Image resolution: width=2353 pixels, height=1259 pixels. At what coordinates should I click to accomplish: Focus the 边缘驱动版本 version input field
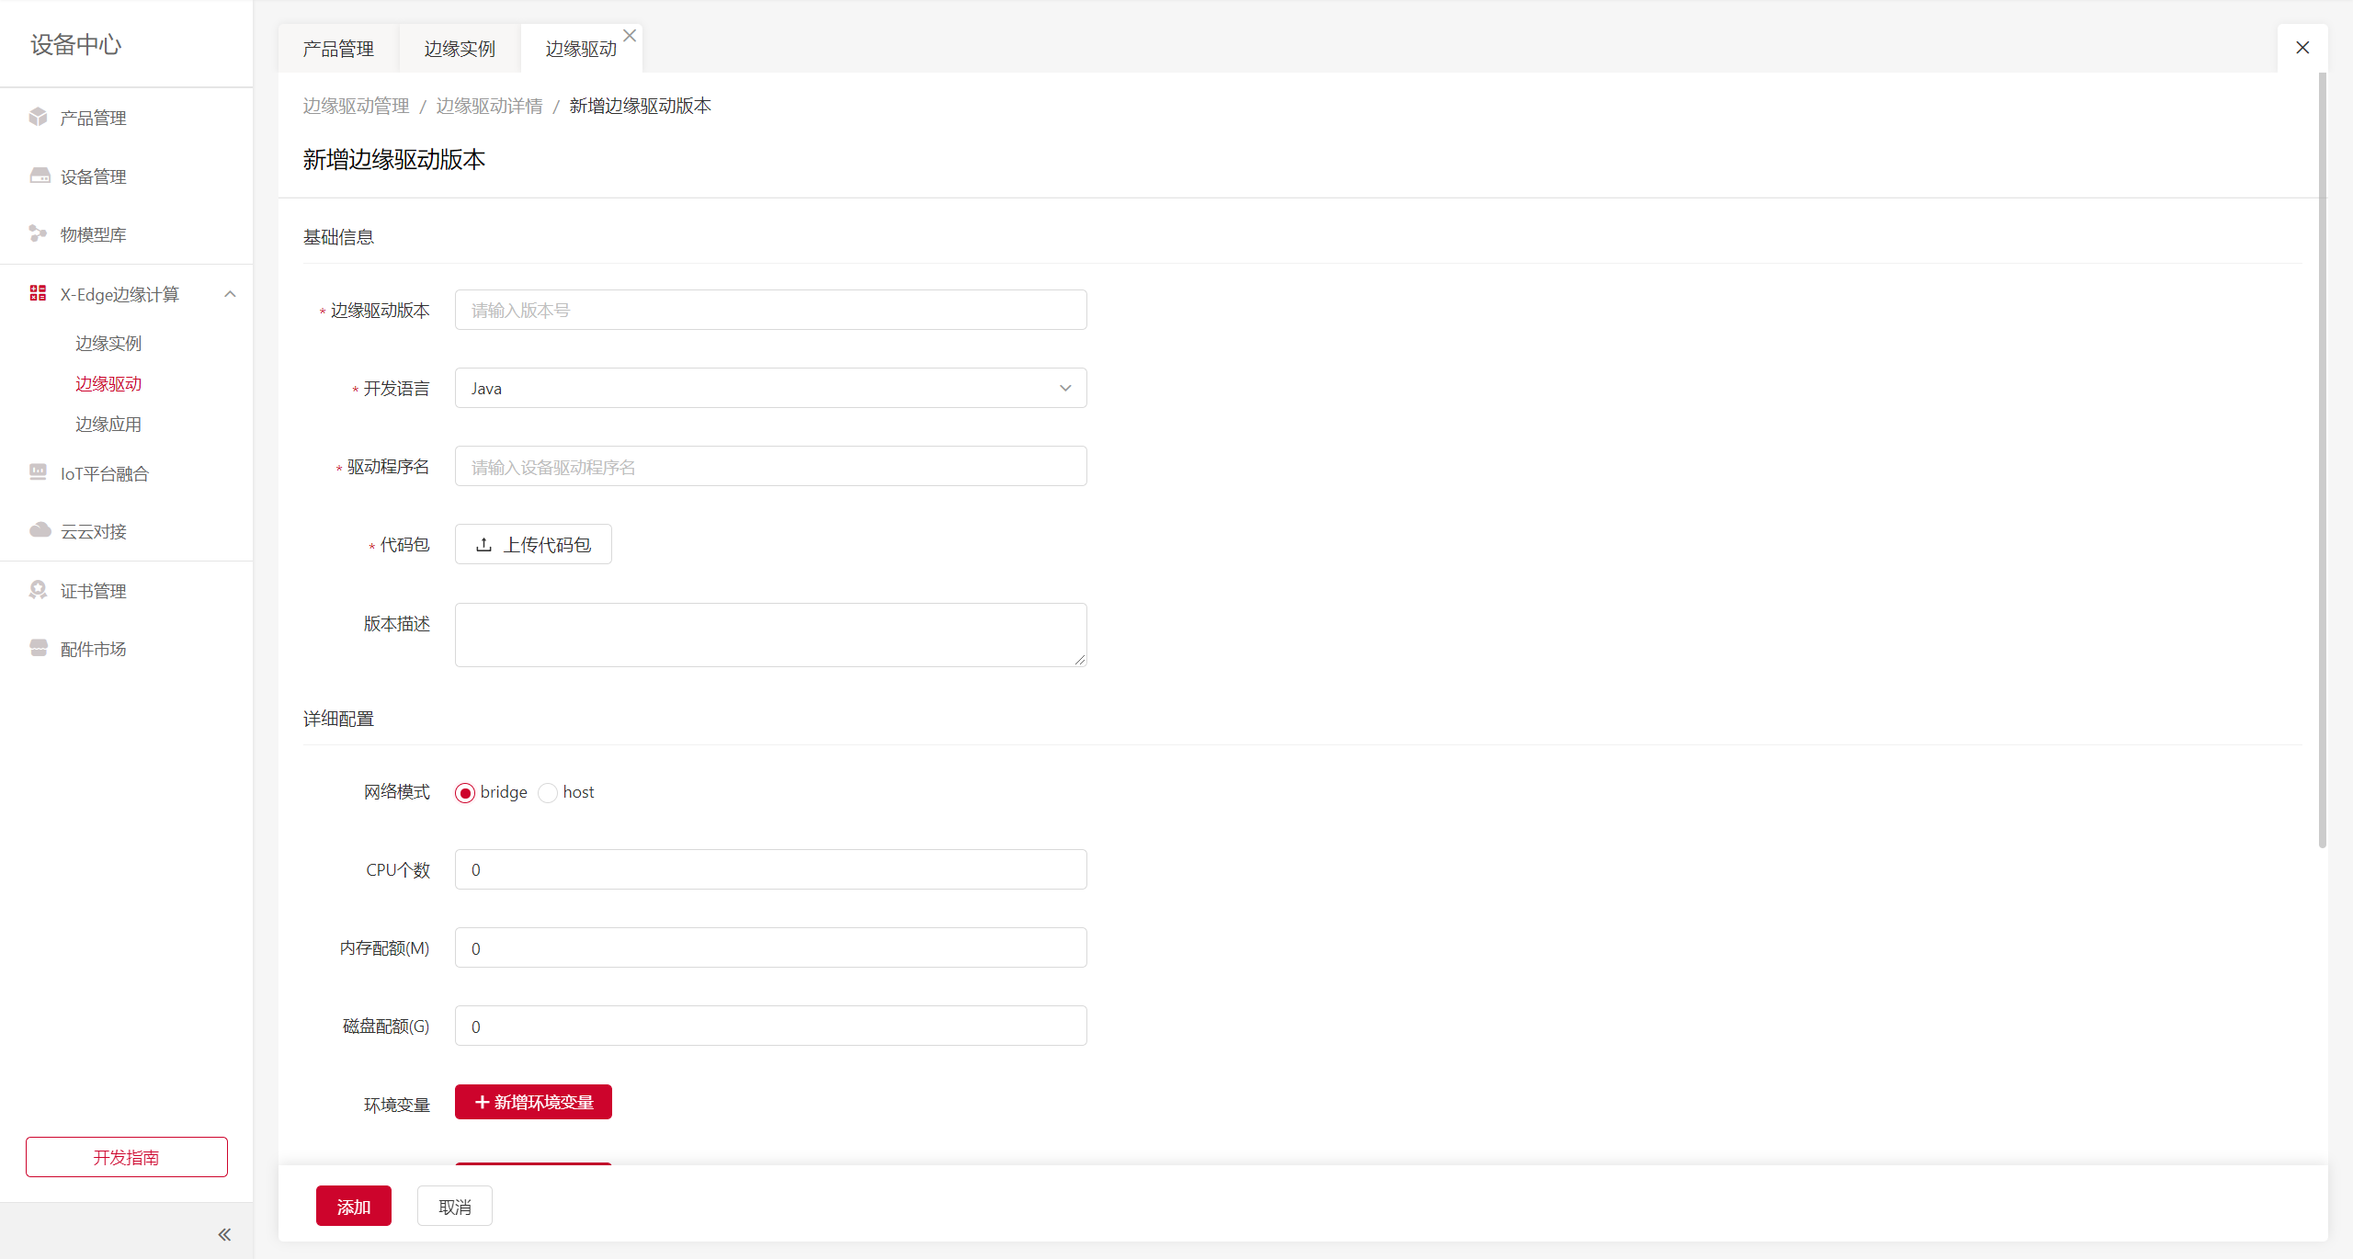coord(770,310)
